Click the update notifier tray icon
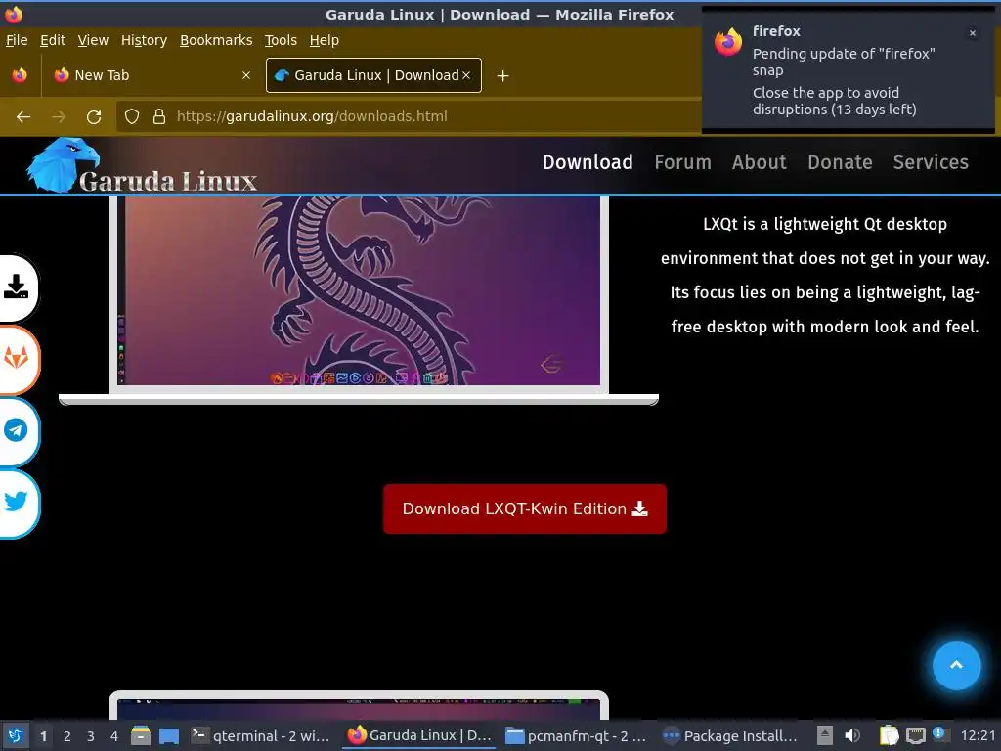 click(940, 734)
